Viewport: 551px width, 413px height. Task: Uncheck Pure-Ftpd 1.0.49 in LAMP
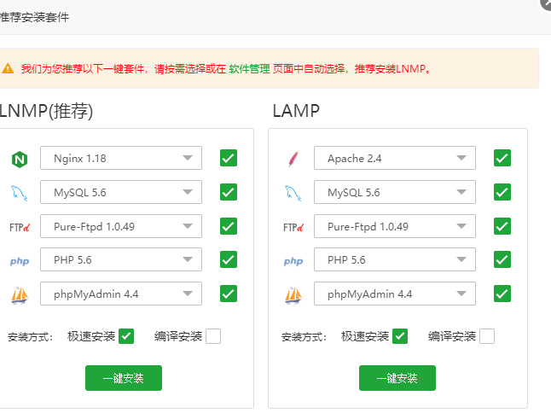[502, 226]
